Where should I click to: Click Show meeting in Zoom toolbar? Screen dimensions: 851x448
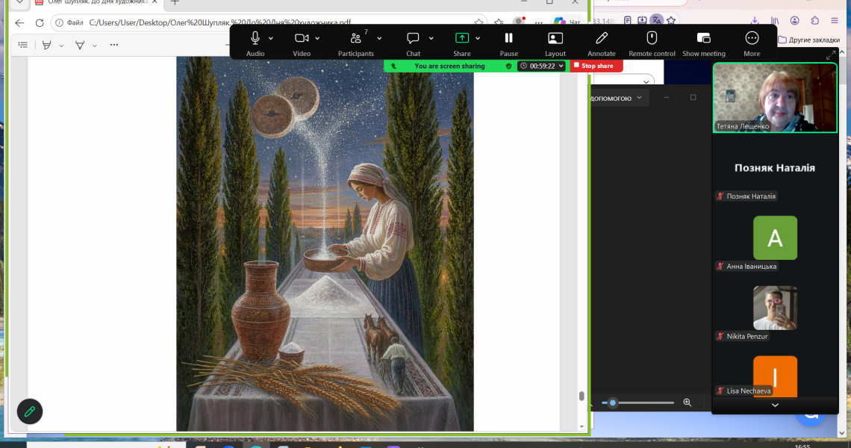704,43
